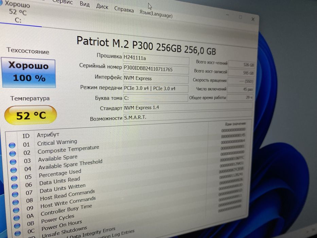Click the serial number field P300IDBB24110711765
Viewport: 317px width, 238px height.
click(x=156, y=70)
